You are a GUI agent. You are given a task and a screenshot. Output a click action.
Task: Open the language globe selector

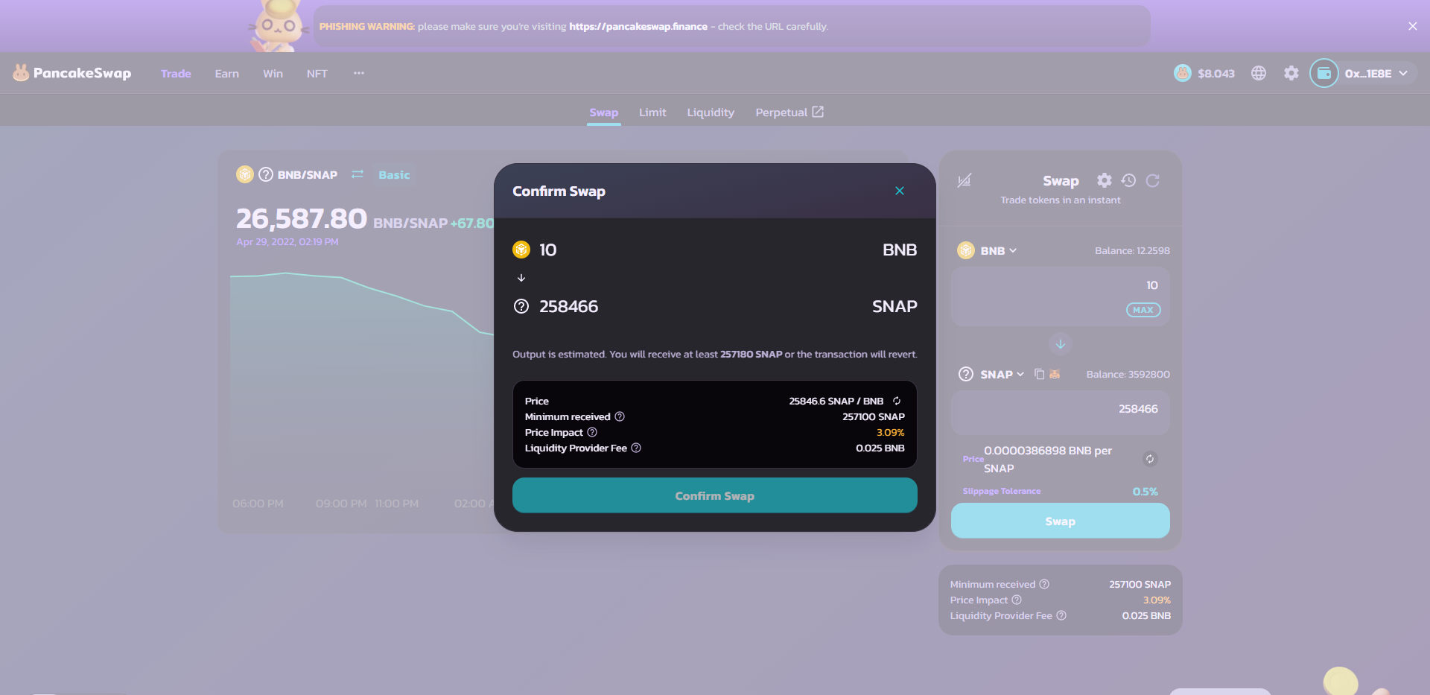1259,73
